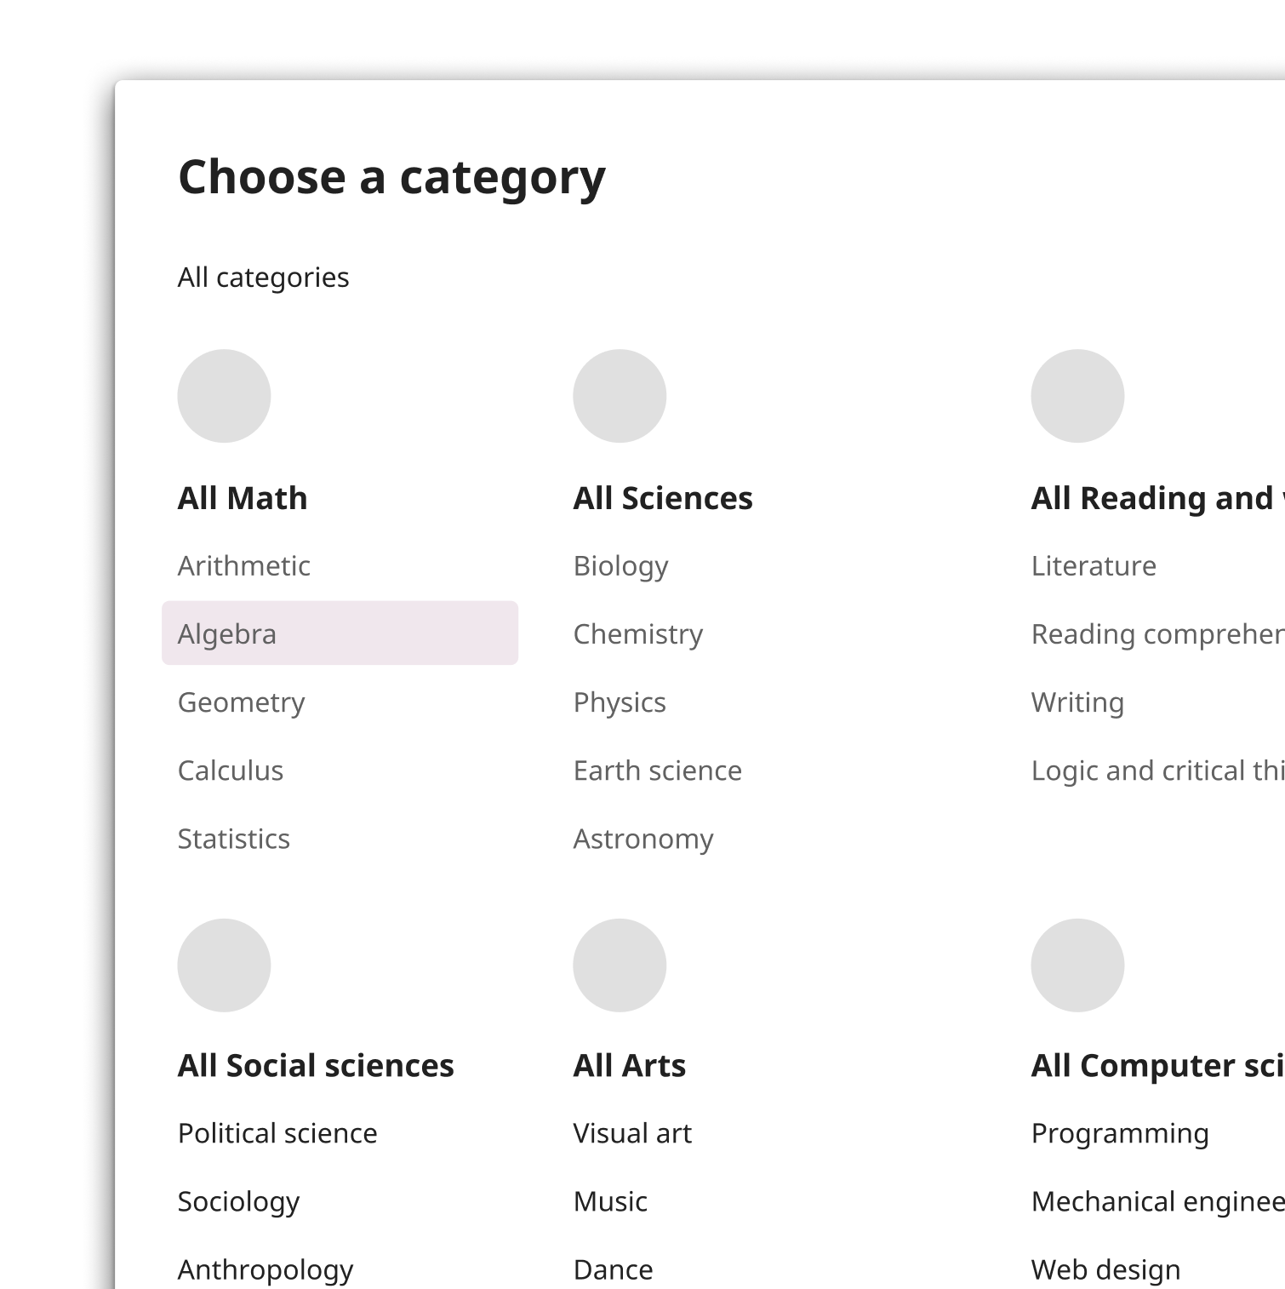The height and width of the screenshot is (1289, 1285).
Task: Choose the highlighted Algebra subcategory
Action: coord(340,633)
